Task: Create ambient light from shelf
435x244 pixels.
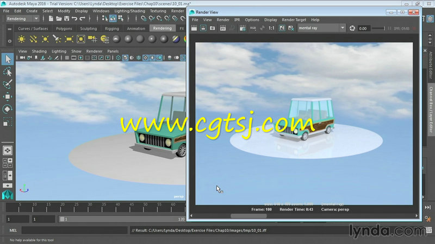Action: point(21,39)
